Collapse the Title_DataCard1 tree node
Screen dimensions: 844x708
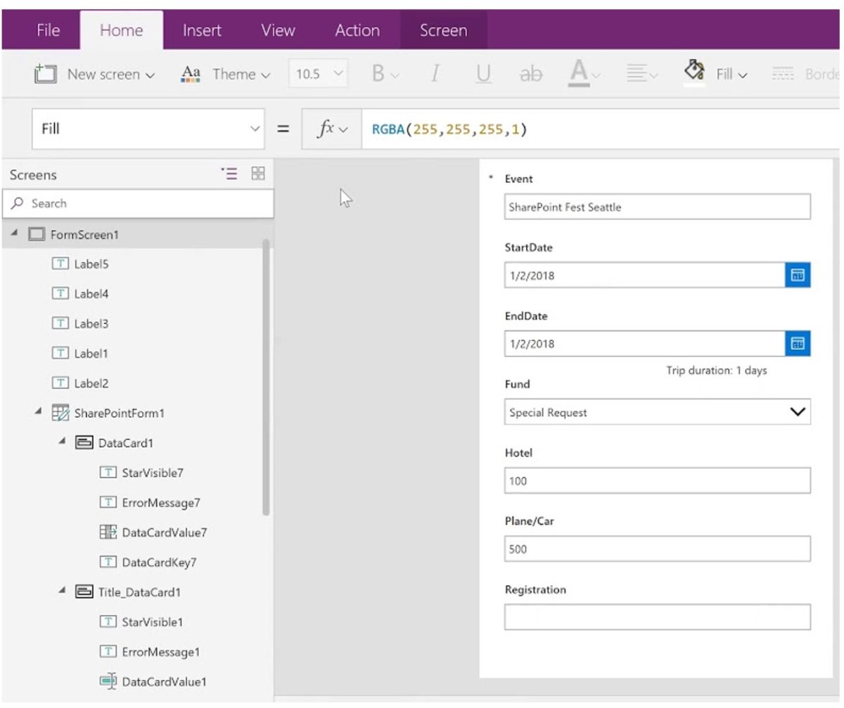(x=62, y=592)
